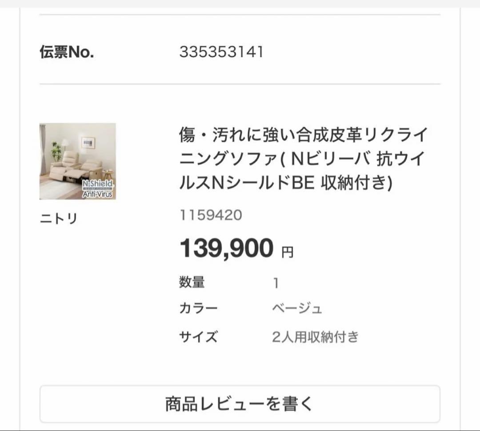Tap the sofa product thumbnail image
Screen dimensions: 480x431
coord(77,160)
